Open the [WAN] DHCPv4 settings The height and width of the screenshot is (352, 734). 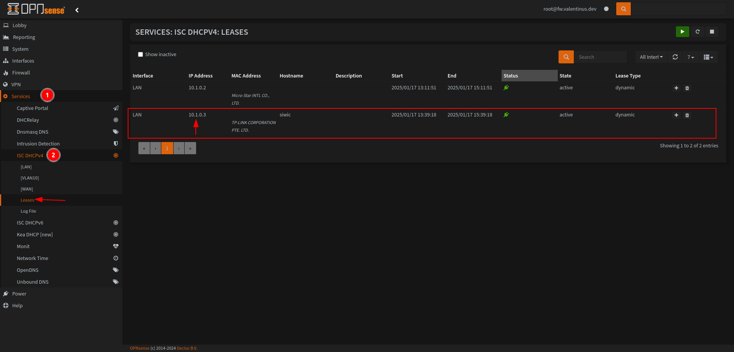[x=27, y=189]
